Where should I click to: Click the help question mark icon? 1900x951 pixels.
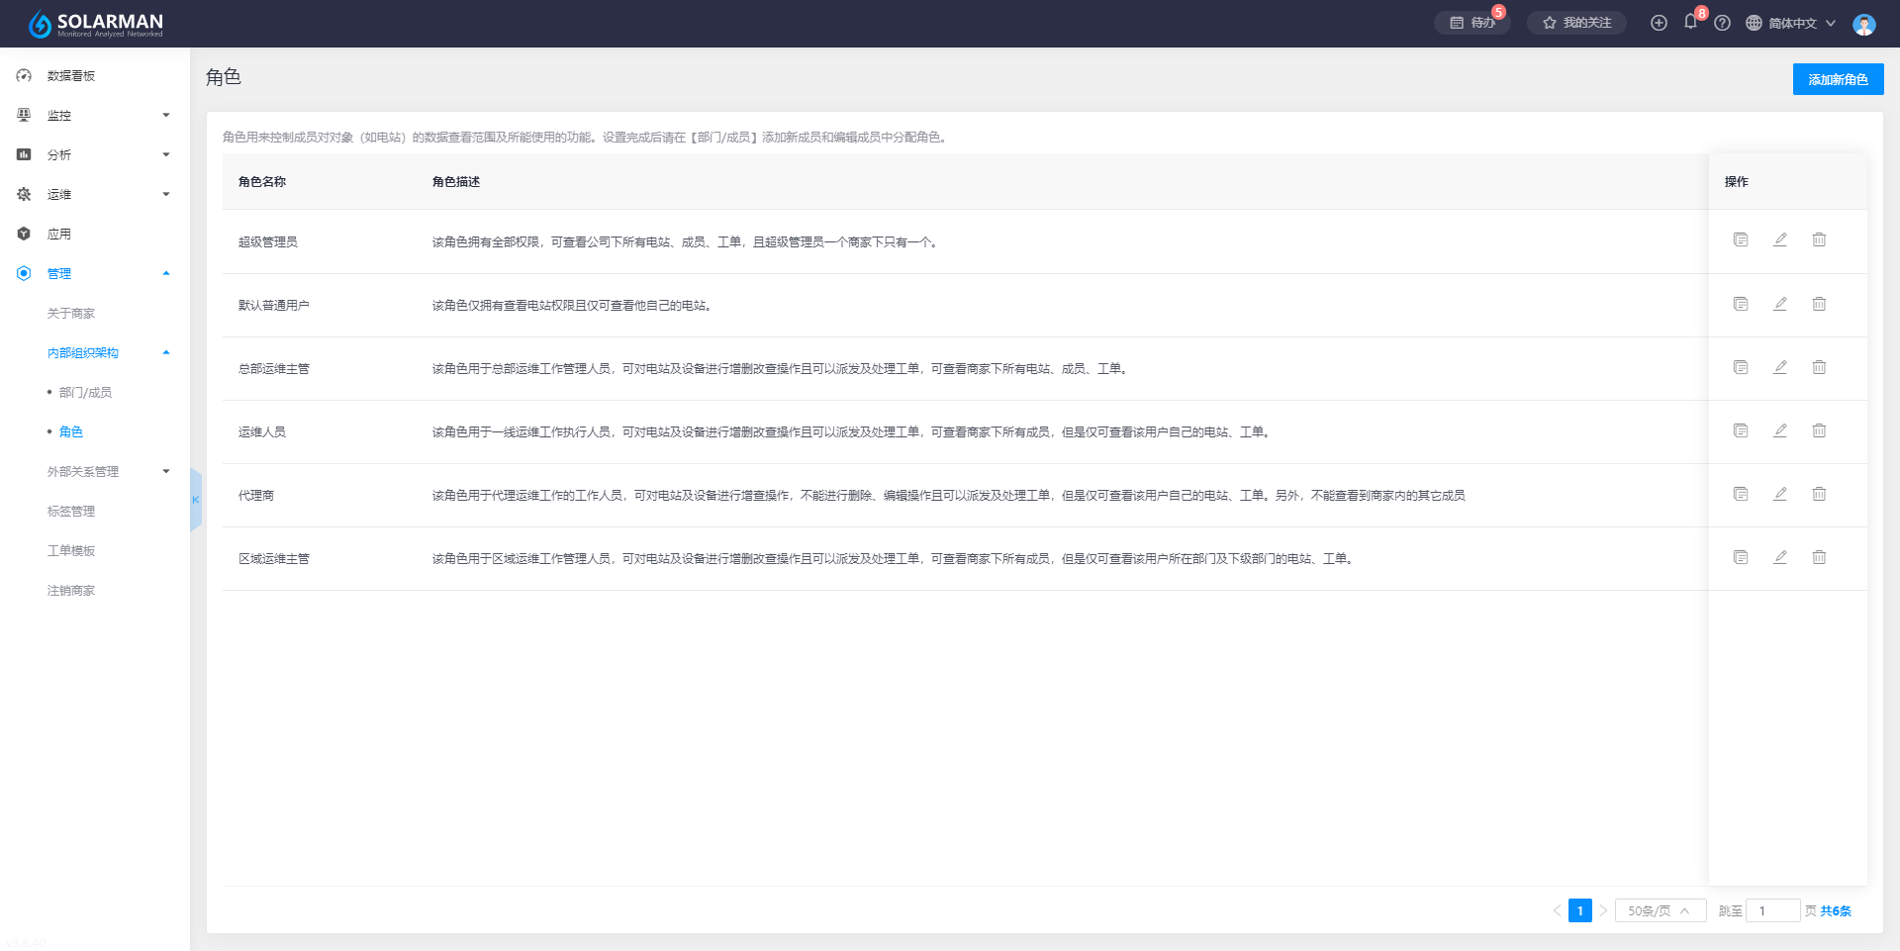click(1722, 23)
